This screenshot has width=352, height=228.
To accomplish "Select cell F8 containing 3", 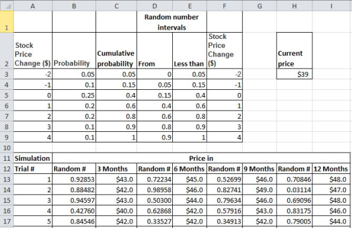I will point(224,127).
